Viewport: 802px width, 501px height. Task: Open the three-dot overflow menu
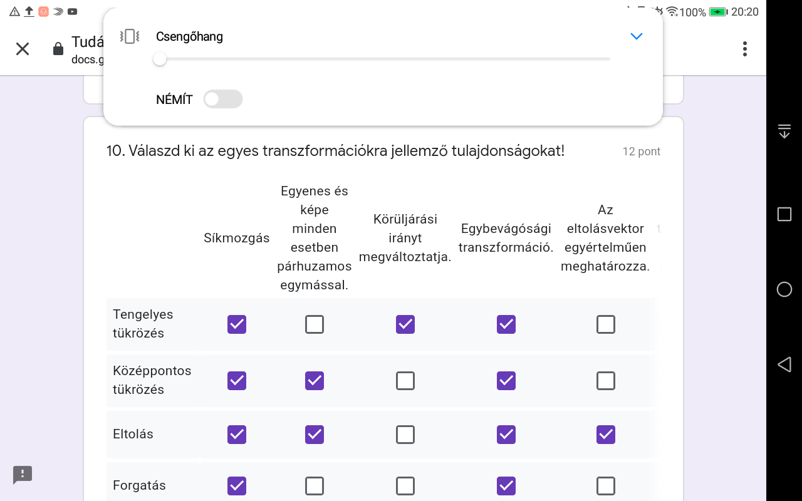coord(744,49)
